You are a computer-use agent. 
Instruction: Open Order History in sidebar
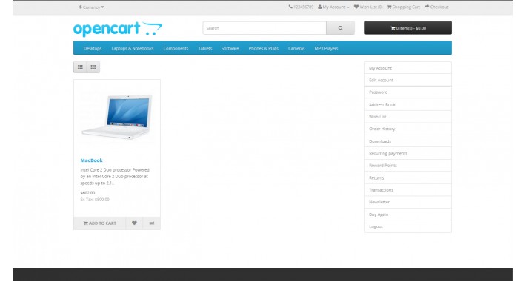[x=408, y=129]
